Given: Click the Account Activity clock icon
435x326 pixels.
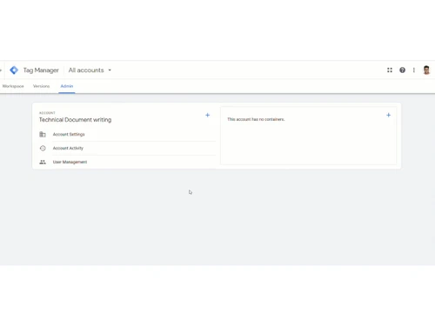Looking at the screenshot, I should click(x=43, y=148).
